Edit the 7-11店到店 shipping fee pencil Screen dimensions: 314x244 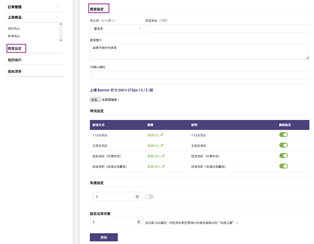click(x=162, y=134)
